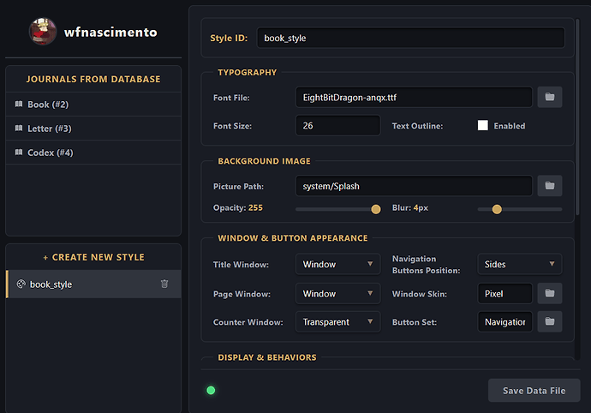Screen dimensions: 591x413
Task: Click the Window Skin field showing Pixel
Action: click(x=505, y=293)
